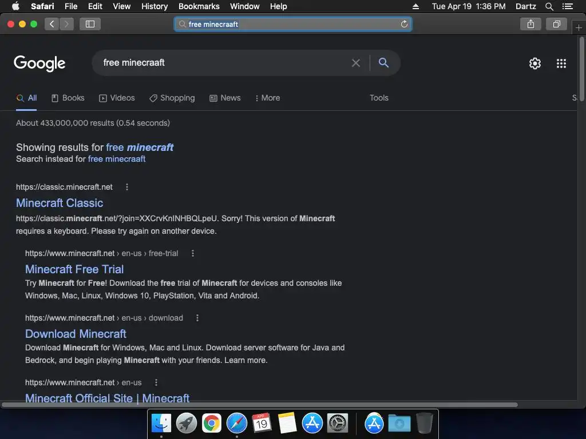
Task: Open the Google apps grid
Action: [x=561, y=63]
